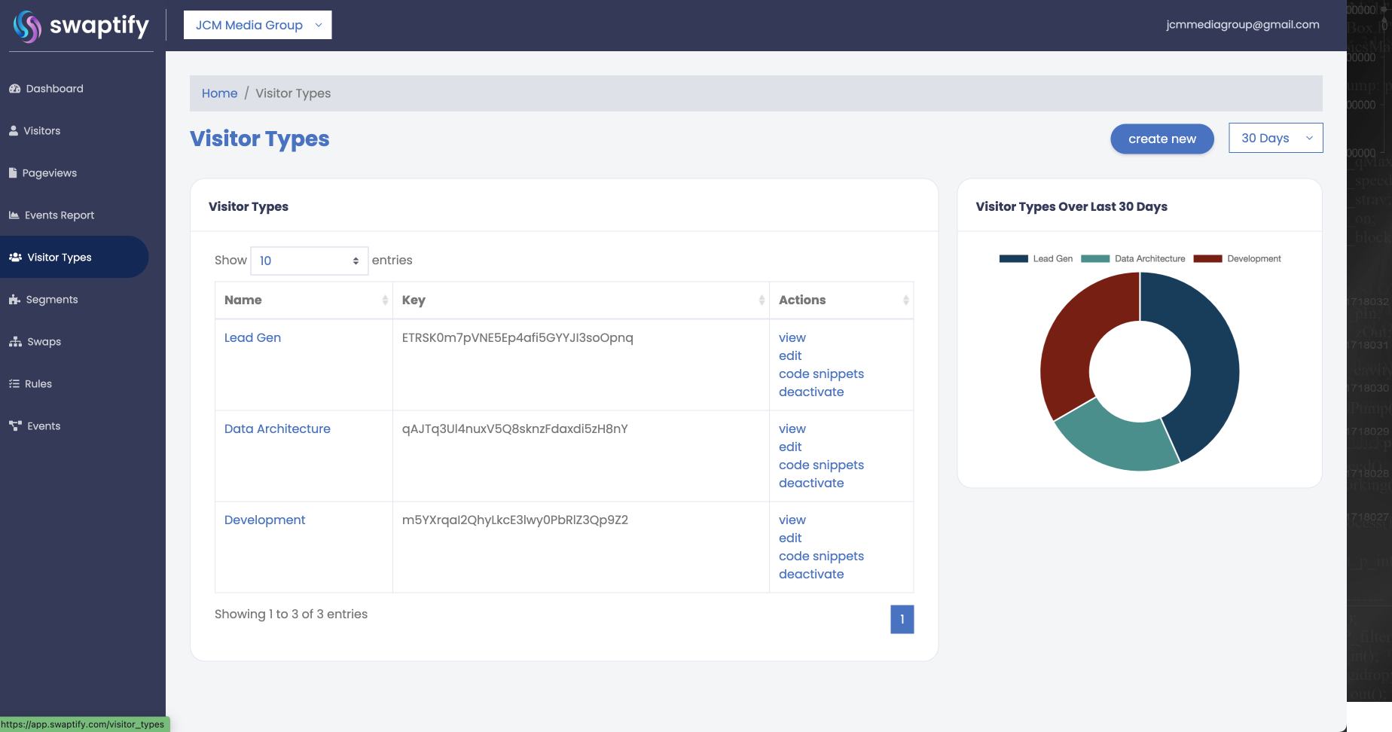Open Pageviews in the sidebar
The image size is (1392, 732).
(x=50, y=173)
